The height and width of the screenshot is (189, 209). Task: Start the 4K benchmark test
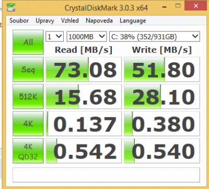(28, 124)
